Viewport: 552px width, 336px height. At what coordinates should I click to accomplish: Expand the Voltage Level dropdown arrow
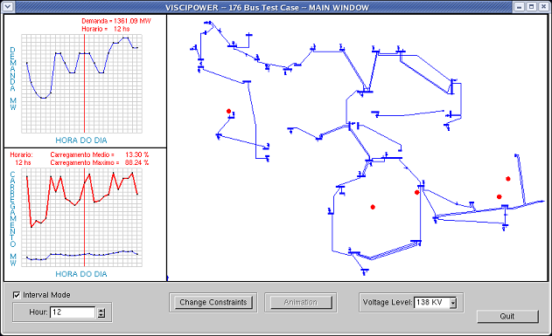pos(453,303)
